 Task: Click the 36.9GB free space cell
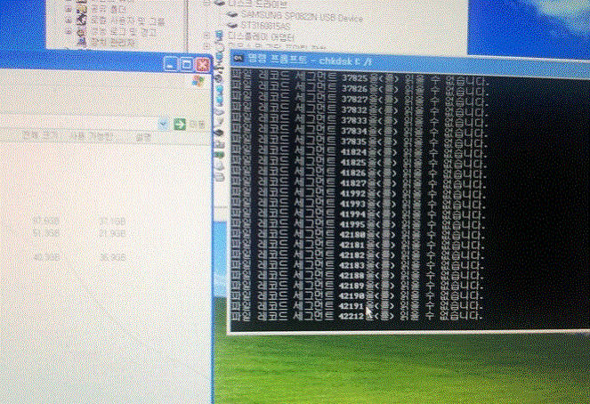point(112,258)
